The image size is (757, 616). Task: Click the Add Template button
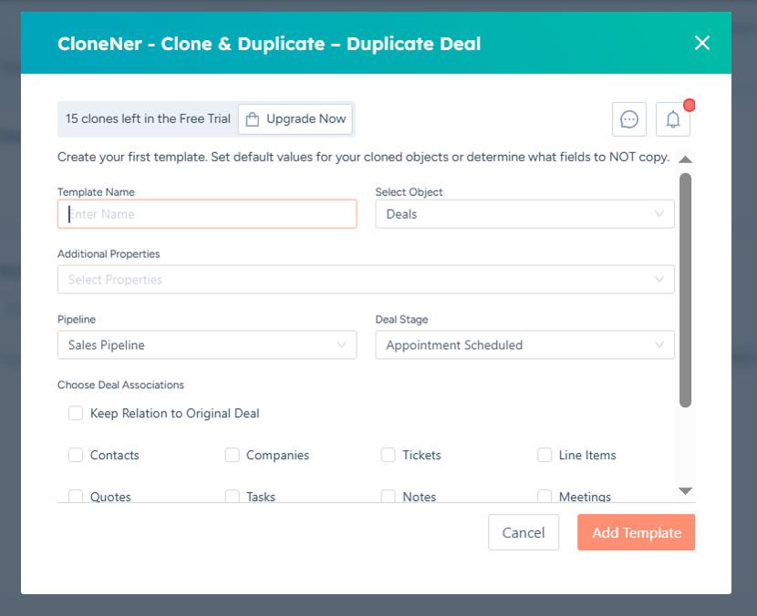pos(636,532)
